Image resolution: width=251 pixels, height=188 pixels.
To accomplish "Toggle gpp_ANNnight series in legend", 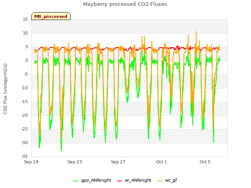I will pyautogui.click(x=96, y=181).
